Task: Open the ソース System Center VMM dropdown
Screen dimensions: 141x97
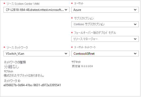Action: 36,10
